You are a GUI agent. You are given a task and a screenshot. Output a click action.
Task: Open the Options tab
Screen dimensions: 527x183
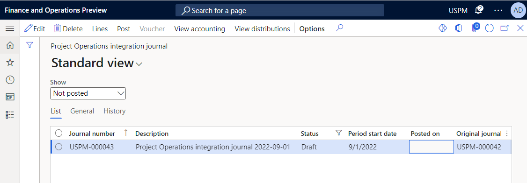click(x=312, y=29)
